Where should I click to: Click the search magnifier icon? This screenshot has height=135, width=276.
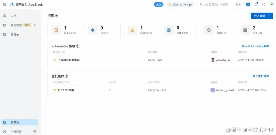pyautogui.click(x=202, y=4)
